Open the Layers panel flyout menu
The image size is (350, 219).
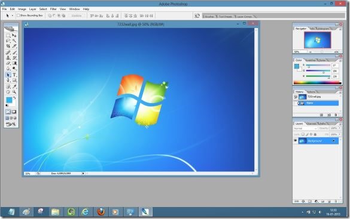pyautogui.click(x=340, y=124)
